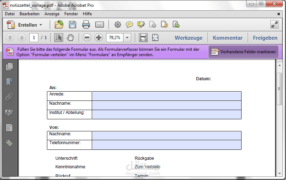Show tags panel icon
Viewport: 286px width, 180px height.
pos(9,143)
